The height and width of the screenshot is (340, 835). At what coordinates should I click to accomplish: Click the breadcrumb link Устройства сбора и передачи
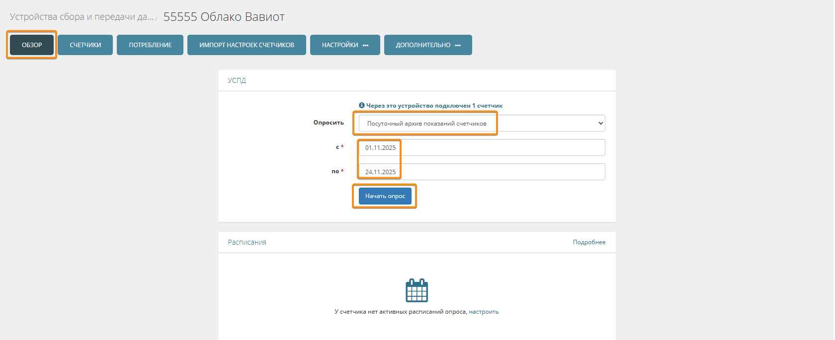pyautogui.click(x=82, y=17)
